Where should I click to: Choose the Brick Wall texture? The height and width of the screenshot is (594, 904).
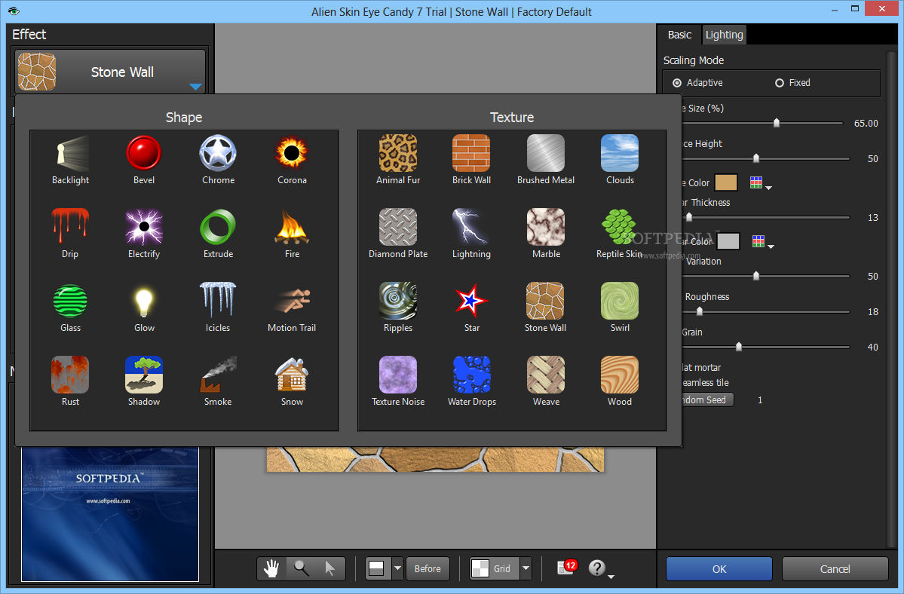point(471,160)
